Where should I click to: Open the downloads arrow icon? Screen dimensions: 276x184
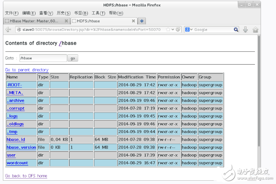coord(245,29)
